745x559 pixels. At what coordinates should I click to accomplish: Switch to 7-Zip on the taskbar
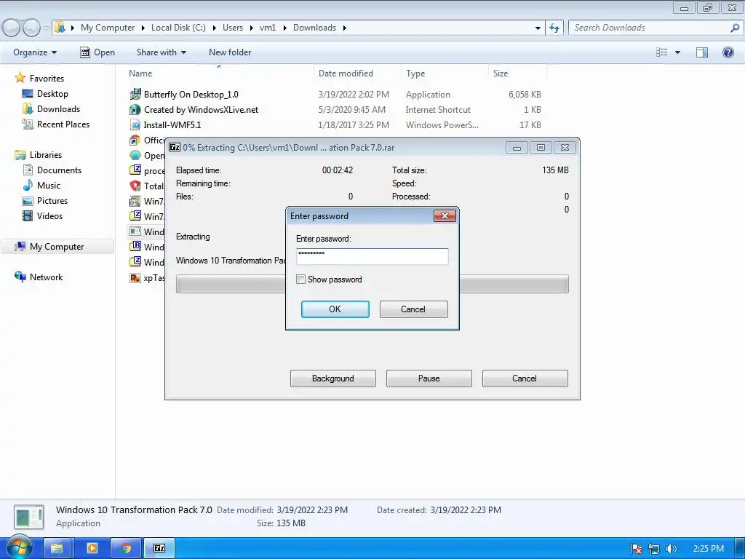pyautogui.click(x=159, y=549)
